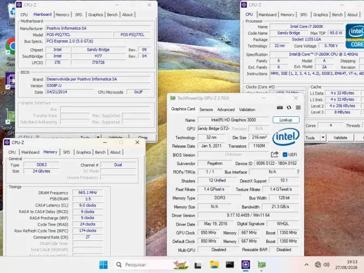Open the CPUID CPU-Z desktop shortcut
This screenshot has height=273, width=364.
point(9,84)
